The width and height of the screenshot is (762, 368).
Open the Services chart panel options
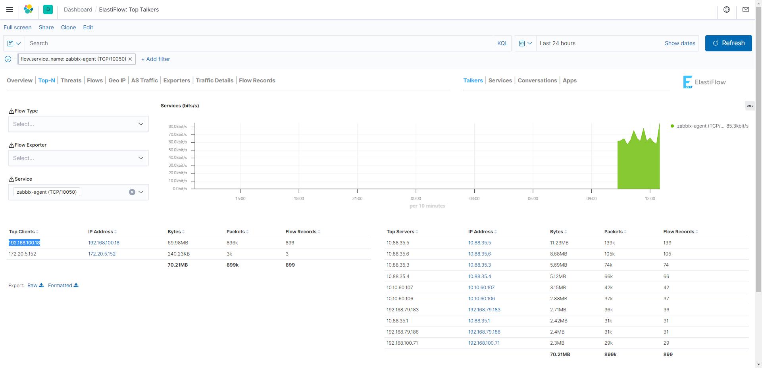[750, 105]
